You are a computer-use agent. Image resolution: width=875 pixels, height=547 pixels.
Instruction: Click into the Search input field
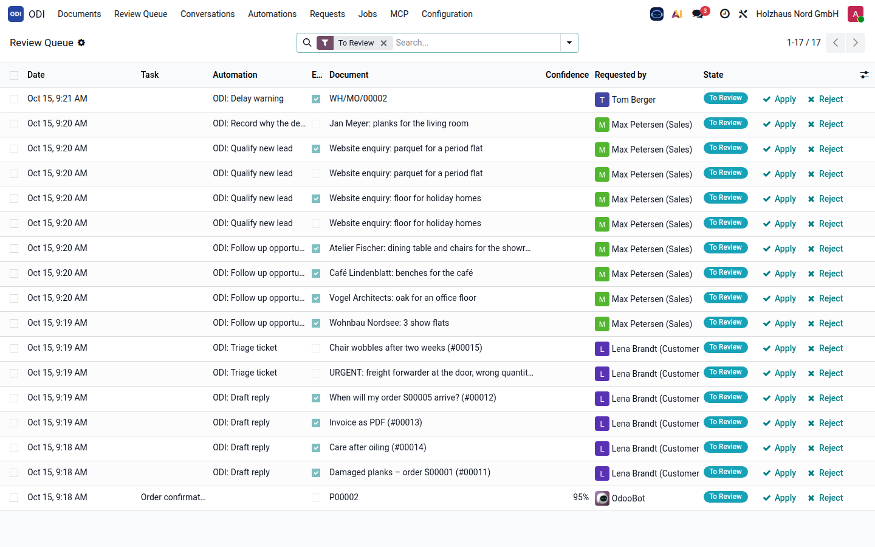pyautogui.click(x=476, y=43)
